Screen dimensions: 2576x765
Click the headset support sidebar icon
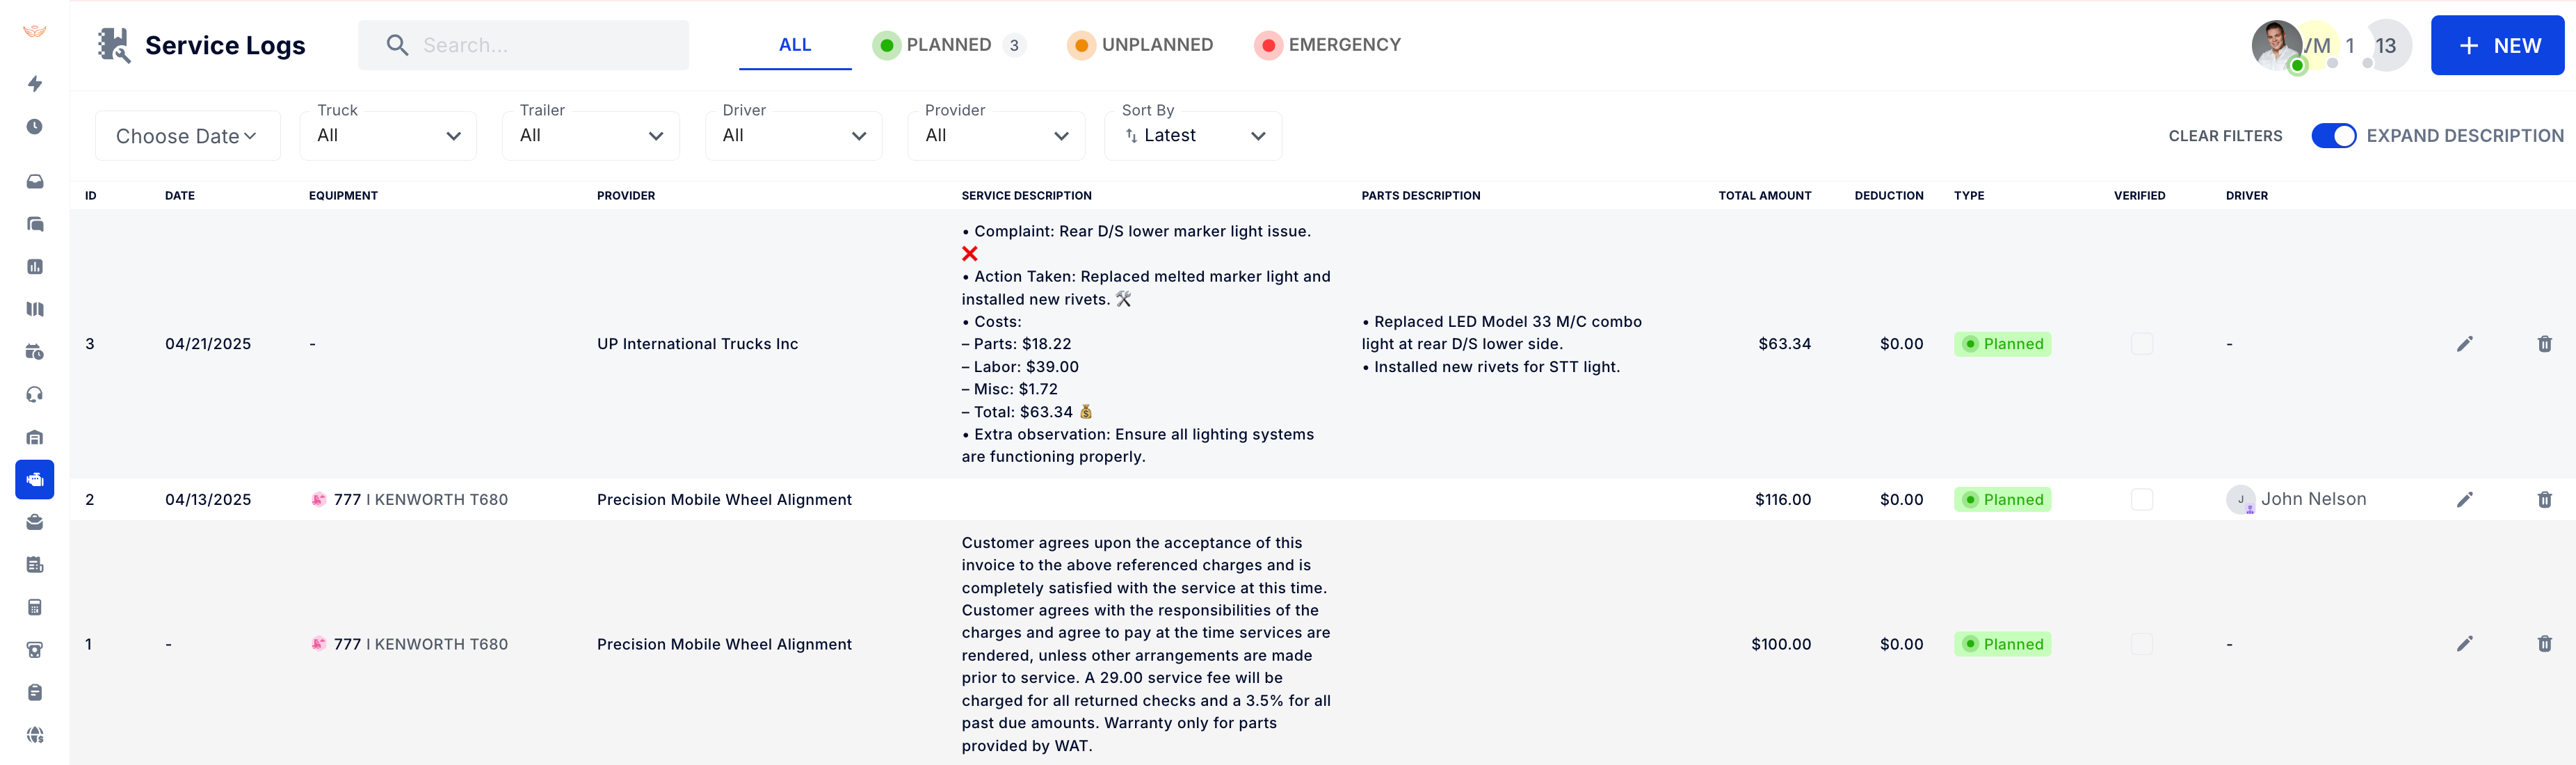tap(35, 395)
